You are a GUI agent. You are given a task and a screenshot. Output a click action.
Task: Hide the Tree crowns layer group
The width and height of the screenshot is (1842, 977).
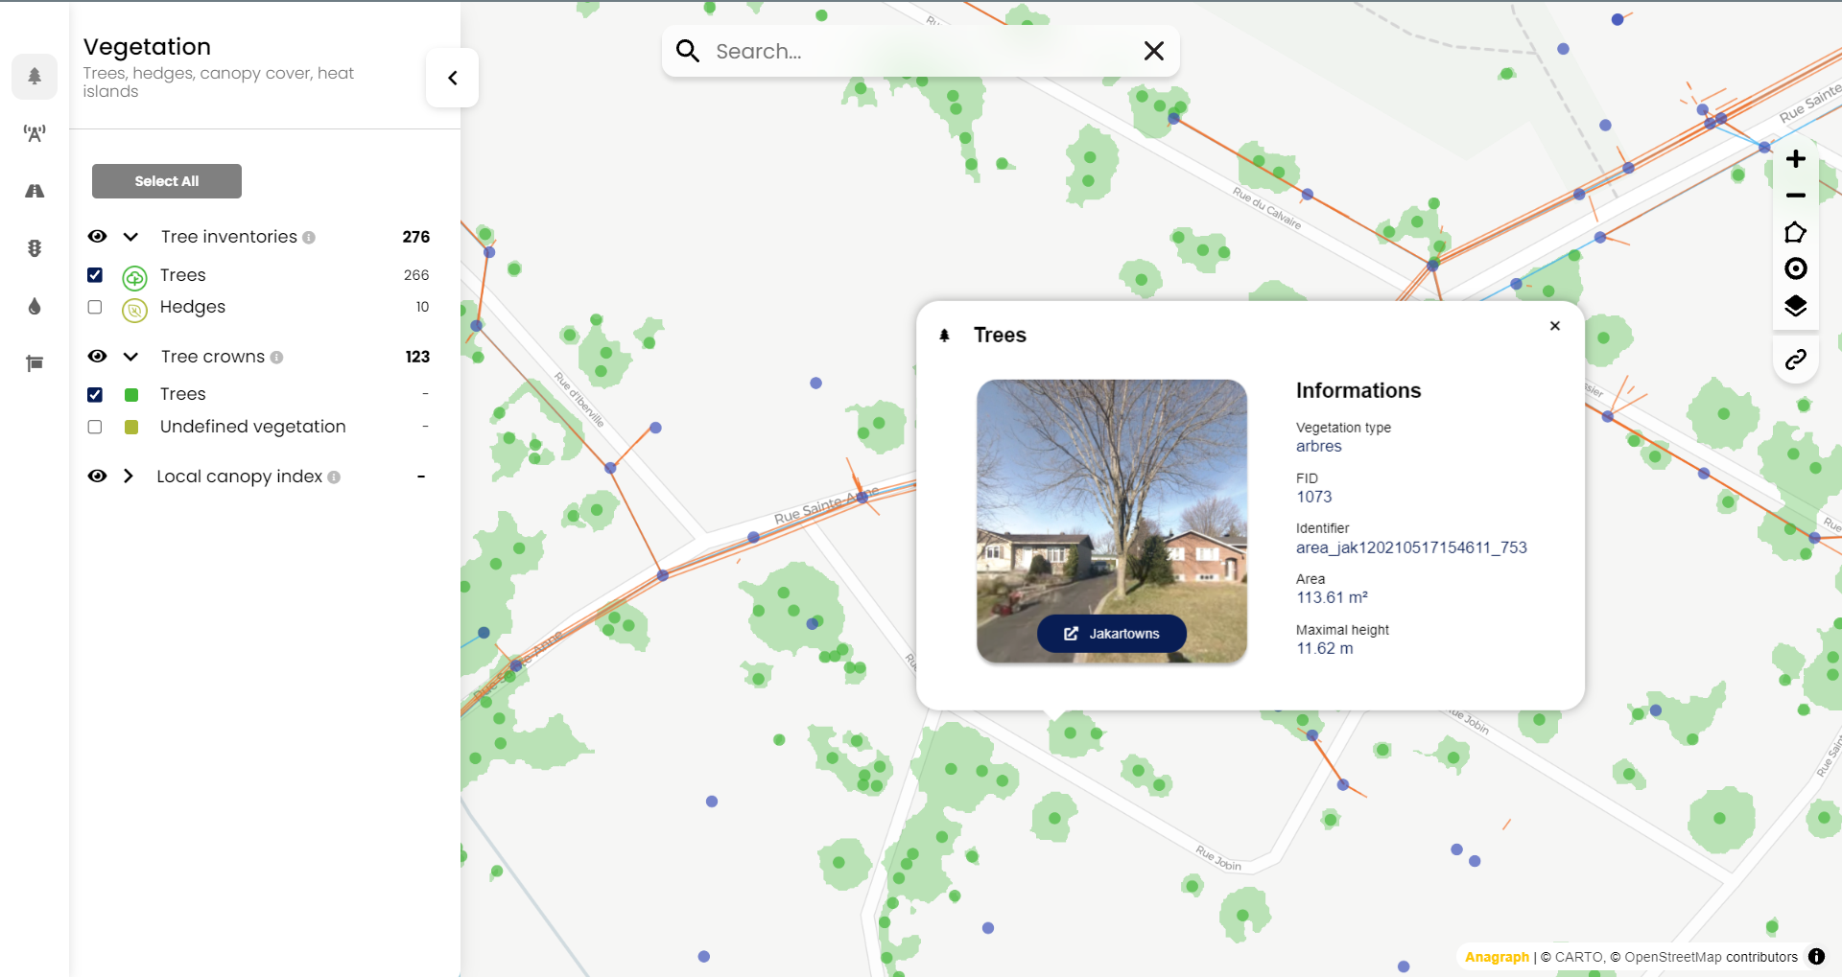tap(97, 357)
